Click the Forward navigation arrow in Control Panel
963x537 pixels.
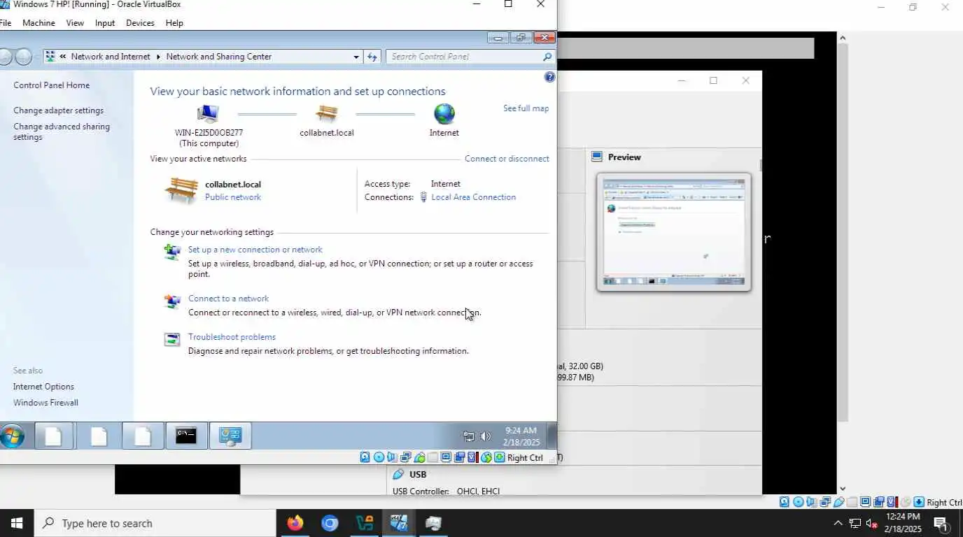pyautogui.click(x=24, y=57)
